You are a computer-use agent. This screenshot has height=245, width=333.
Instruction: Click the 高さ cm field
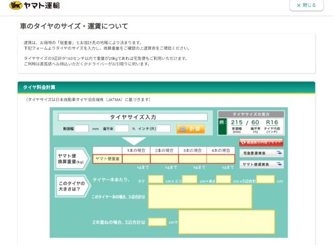click(223, 179)
